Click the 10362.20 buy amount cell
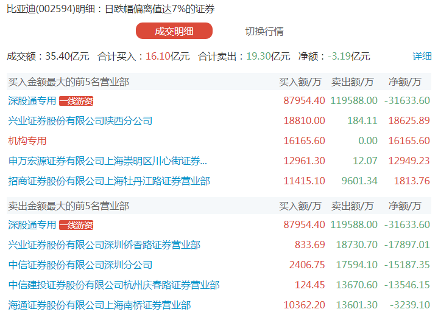Image resolution: width=438 pixels, height=326 pixels. click(304, 305)
